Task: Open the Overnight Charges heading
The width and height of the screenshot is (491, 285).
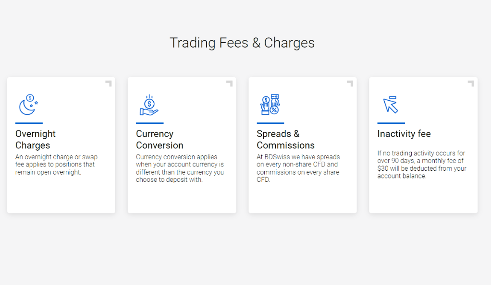Action: point(36,140)
